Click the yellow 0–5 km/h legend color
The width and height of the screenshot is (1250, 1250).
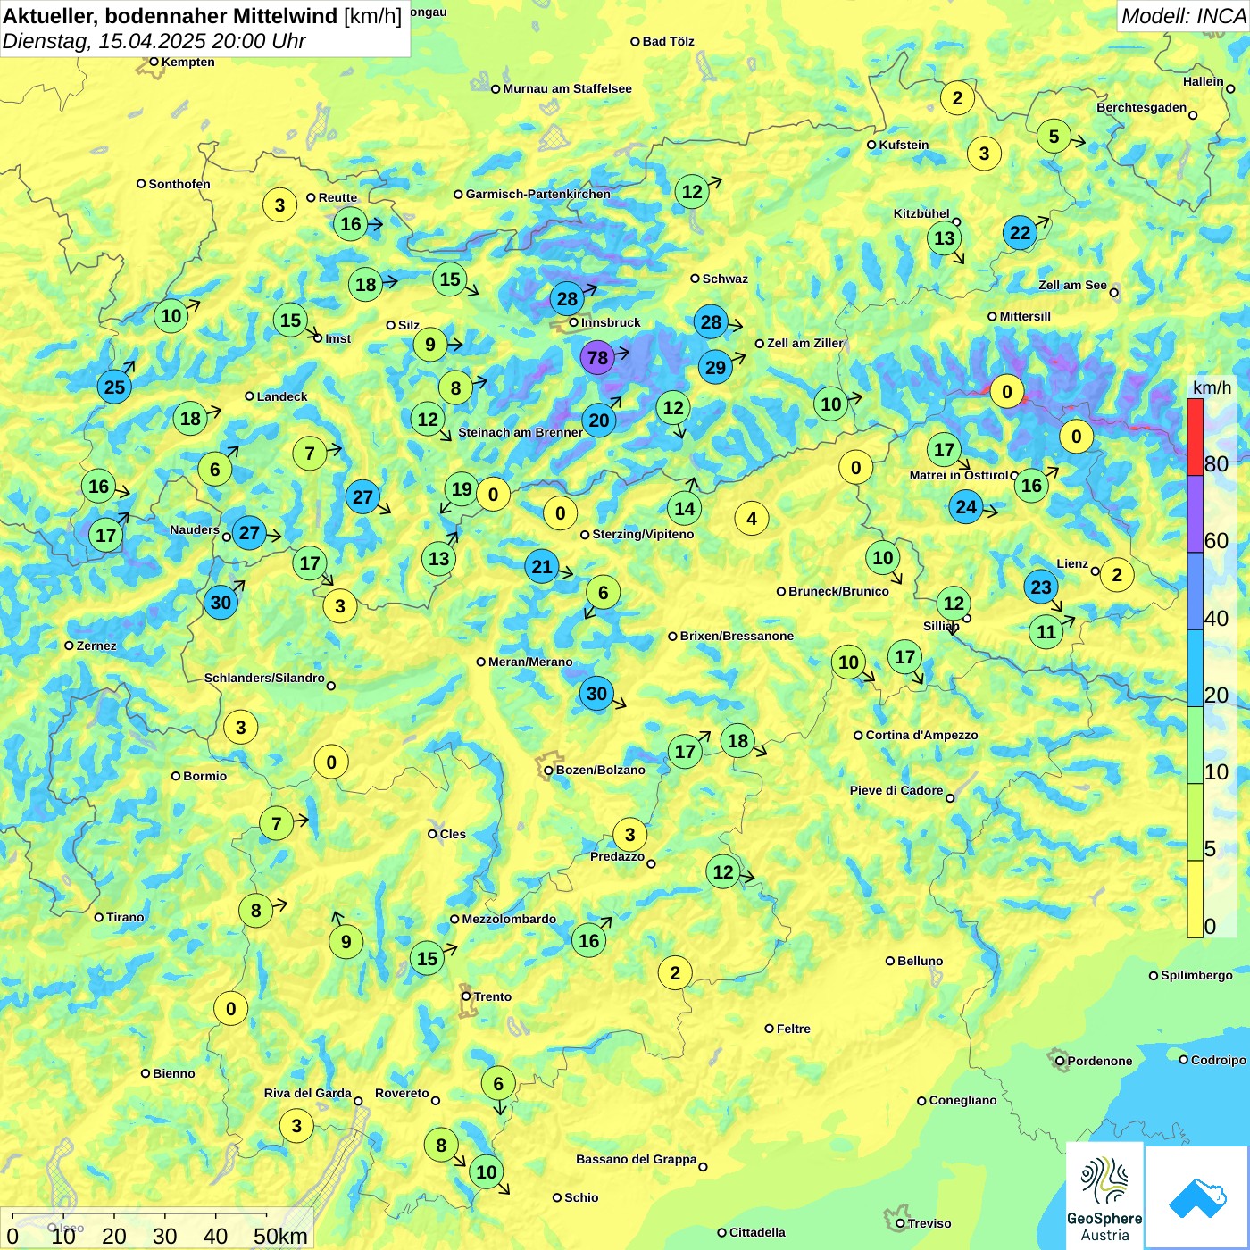[x=1195, y=899]
